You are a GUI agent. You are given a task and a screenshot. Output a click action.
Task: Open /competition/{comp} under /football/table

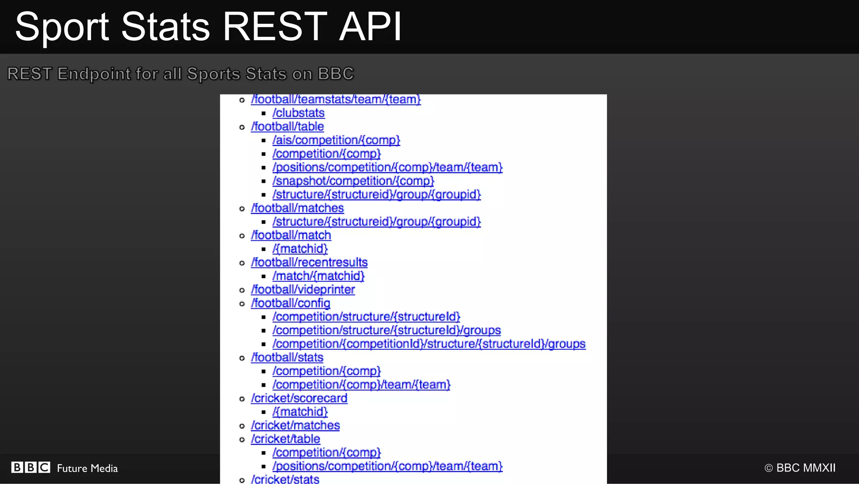click(327, 154)
